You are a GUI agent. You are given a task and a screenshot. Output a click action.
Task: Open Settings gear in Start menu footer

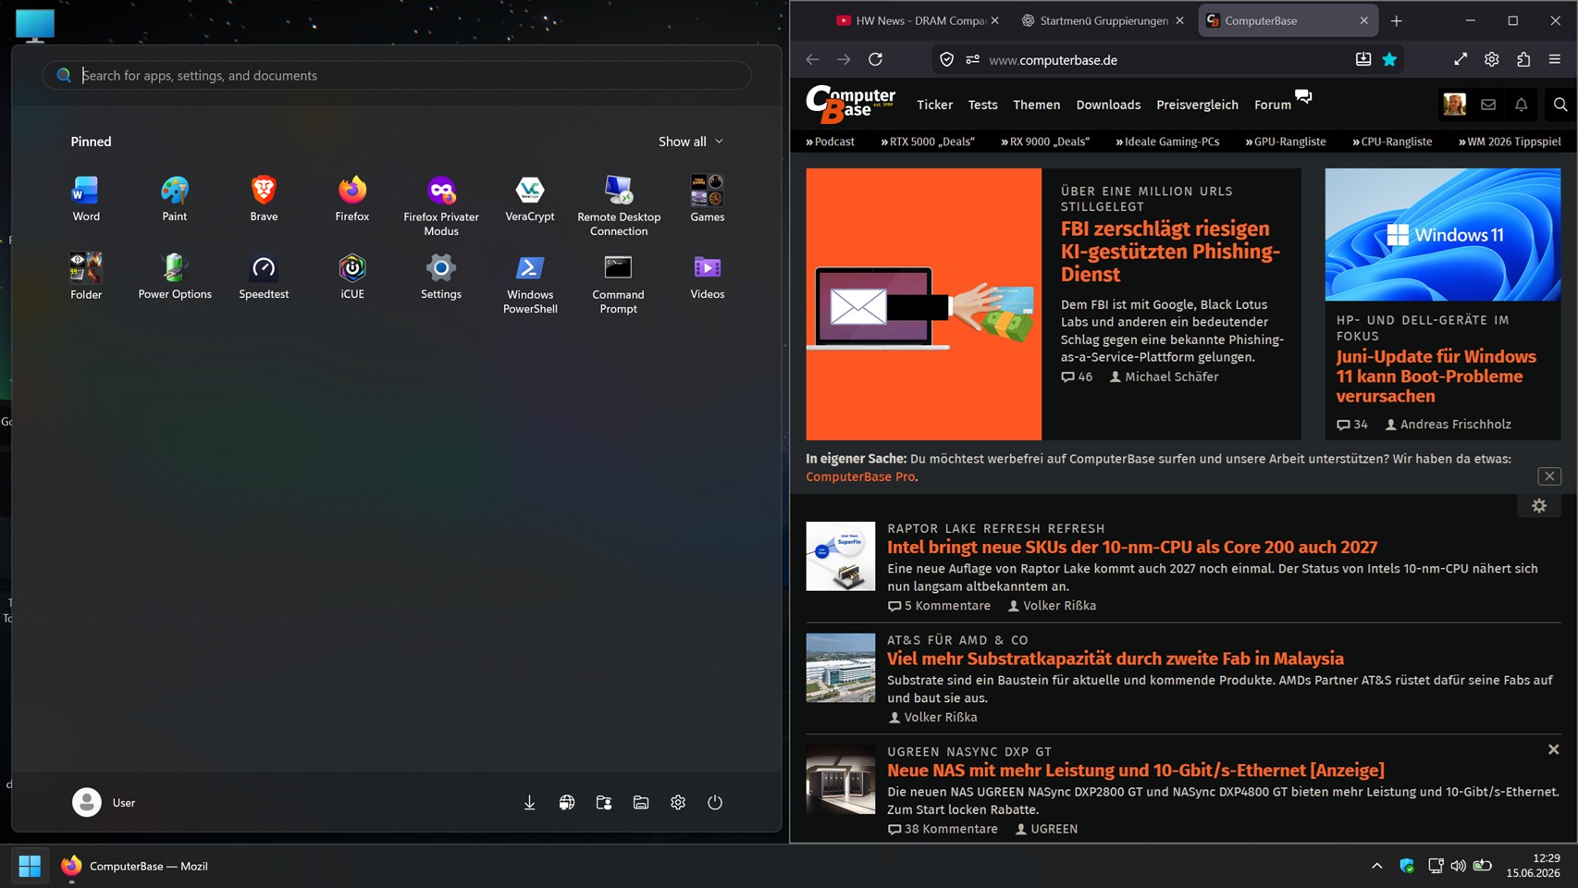(678, 803)
